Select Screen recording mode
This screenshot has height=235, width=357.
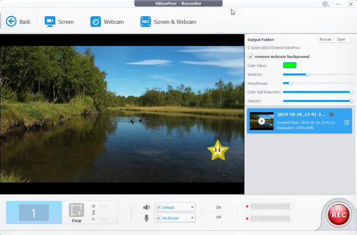tap(50, 21)
